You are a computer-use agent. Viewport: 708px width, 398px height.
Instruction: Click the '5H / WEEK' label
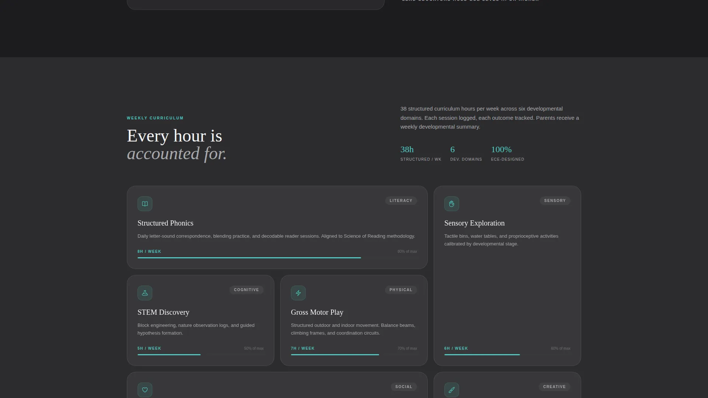click(x=149, y=349)
